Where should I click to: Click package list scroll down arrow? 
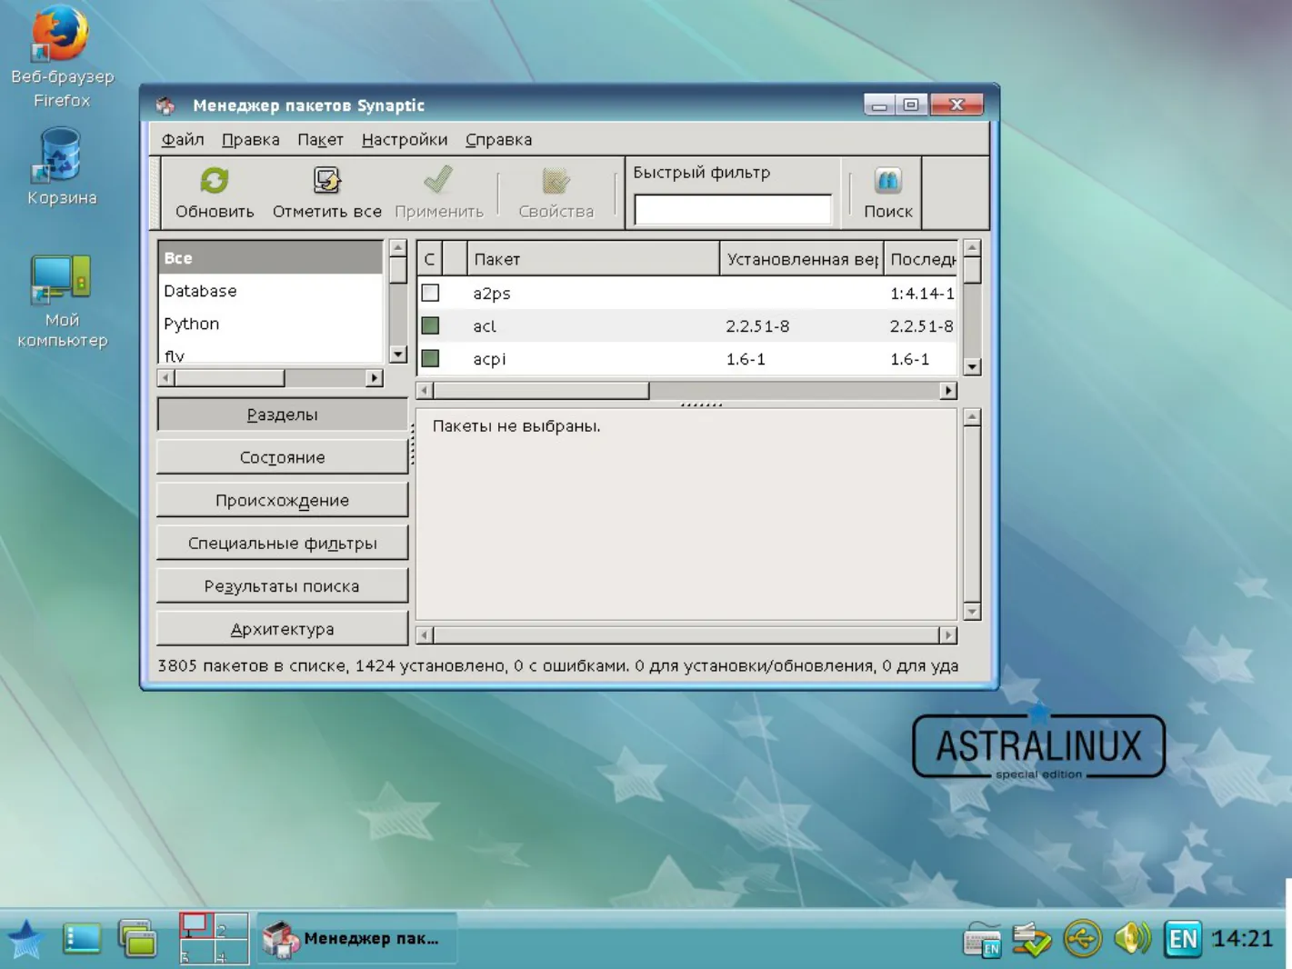click(x=972, y=367)
